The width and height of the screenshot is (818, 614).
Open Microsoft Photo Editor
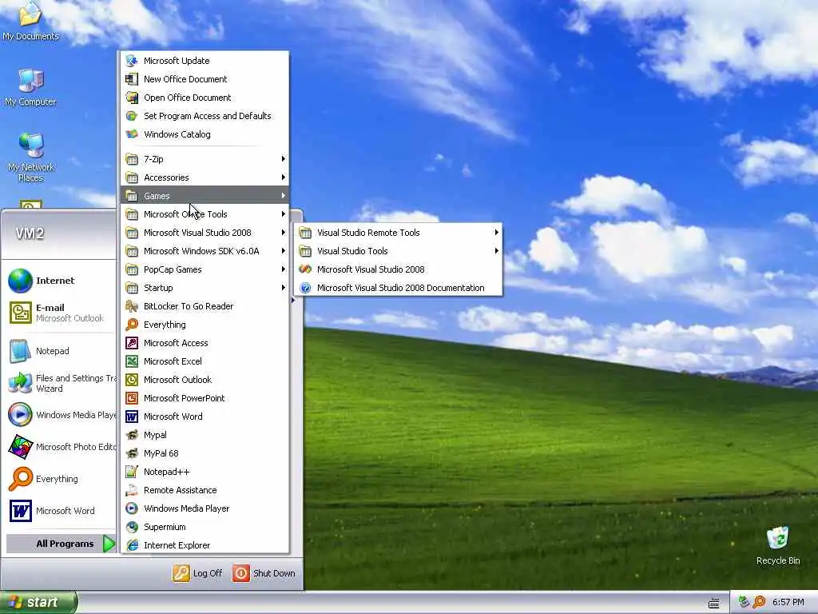(x=60, y=447)
